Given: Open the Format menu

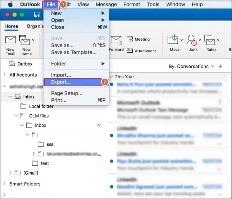Looking at the screenshot, I should tap(132, 4).
